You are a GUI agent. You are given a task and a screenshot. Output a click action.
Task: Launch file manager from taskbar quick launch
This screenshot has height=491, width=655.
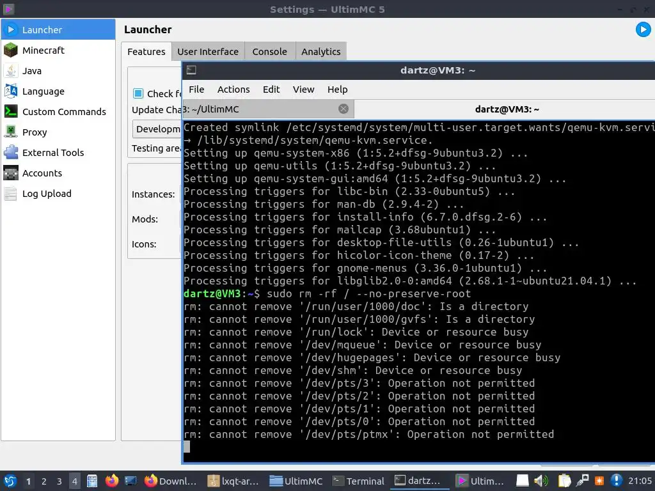coord(92,481)
